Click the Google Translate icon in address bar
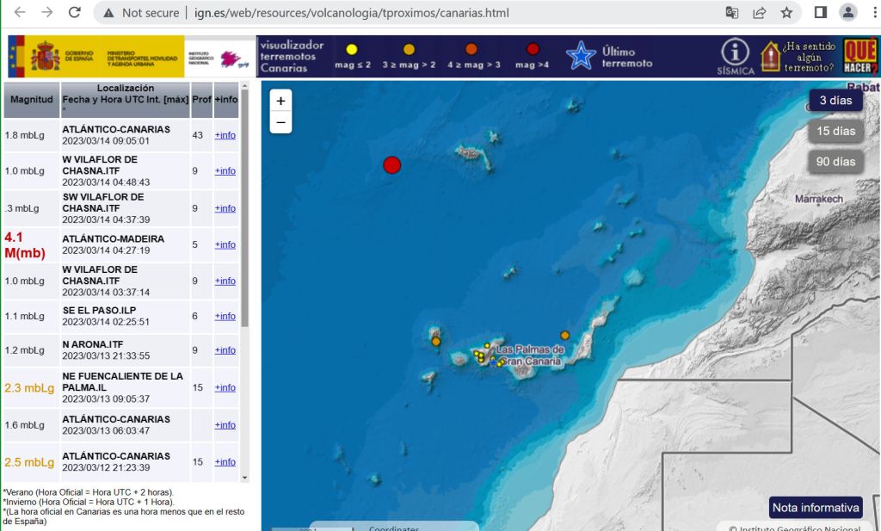The image size is (881, 531). [732, 13]
